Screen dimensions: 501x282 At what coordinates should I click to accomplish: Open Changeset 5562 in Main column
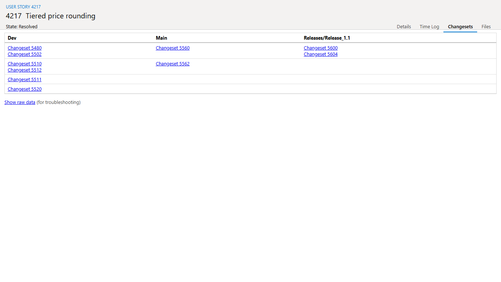coord(173,64)
